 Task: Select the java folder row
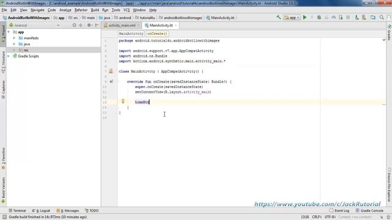click(x=53, y=44)
